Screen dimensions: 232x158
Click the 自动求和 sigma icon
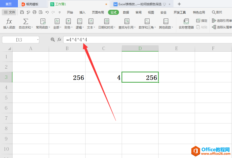pyautogui.click(x=26, y=22)
